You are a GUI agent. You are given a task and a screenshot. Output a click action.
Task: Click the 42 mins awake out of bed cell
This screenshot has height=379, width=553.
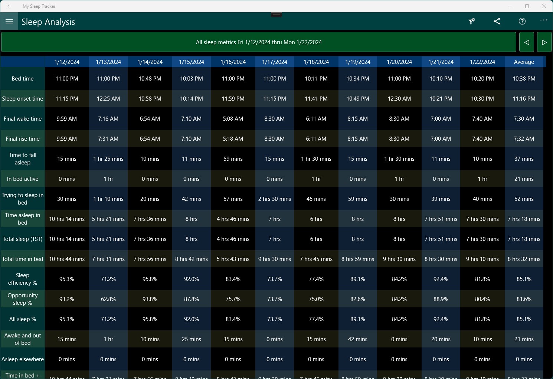358,339
